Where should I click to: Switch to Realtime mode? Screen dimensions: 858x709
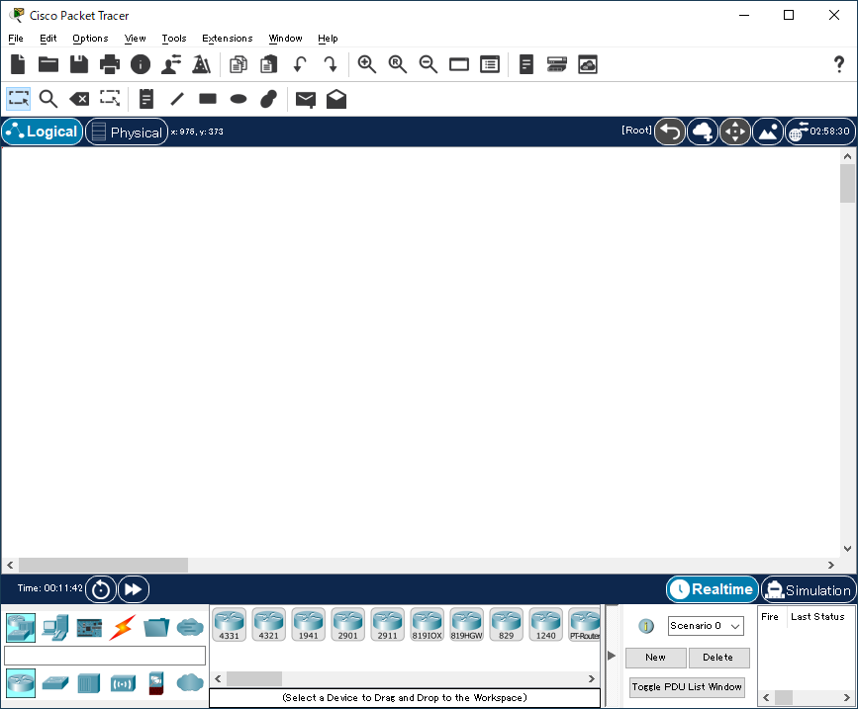(713, 589)
